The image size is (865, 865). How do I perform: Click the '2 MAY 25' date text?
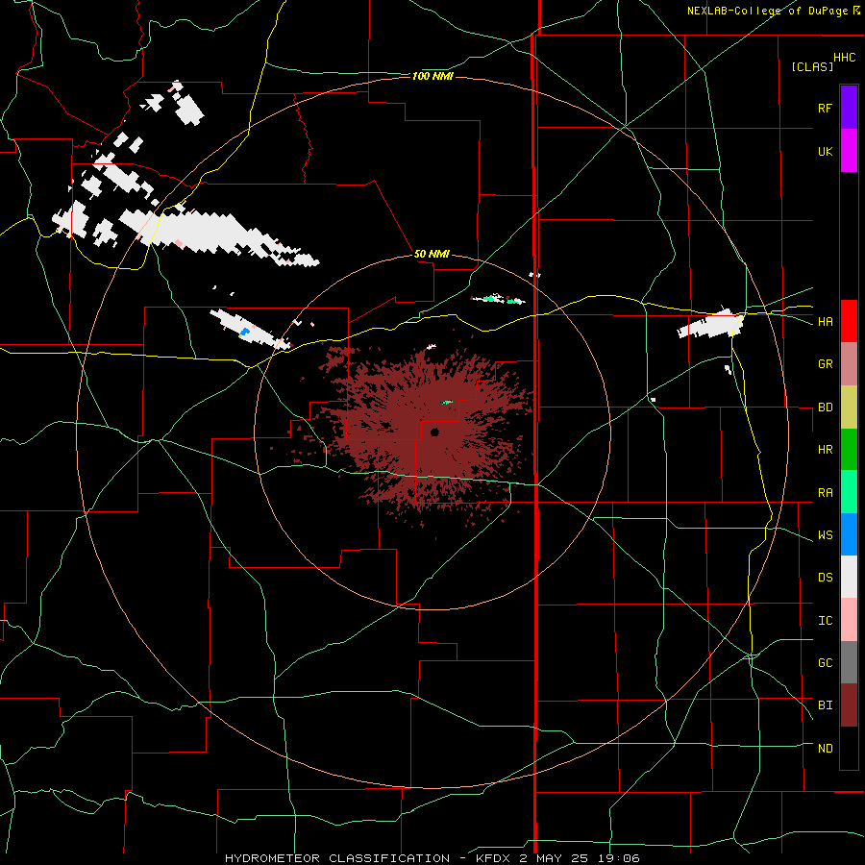point(553,858)
